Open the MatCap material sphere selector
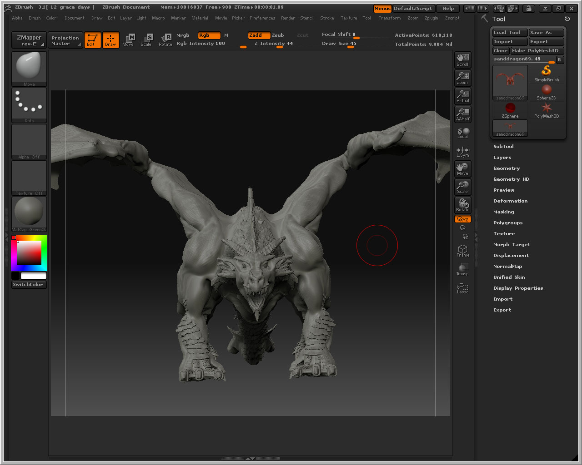 point(29,214)
